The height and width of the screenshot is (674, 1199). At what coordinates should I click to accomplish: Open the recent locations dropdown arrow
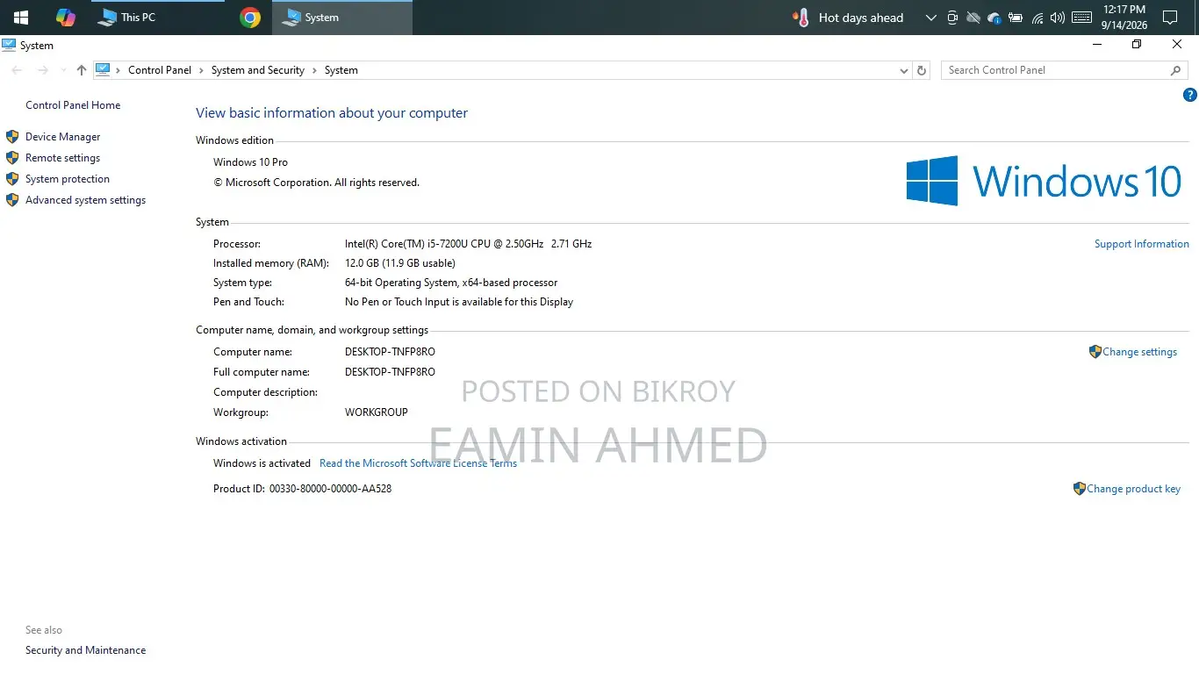pos(63,70)
